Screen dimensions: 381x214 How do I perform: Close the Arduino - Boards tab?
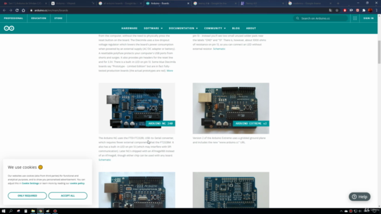coord(188,4)
